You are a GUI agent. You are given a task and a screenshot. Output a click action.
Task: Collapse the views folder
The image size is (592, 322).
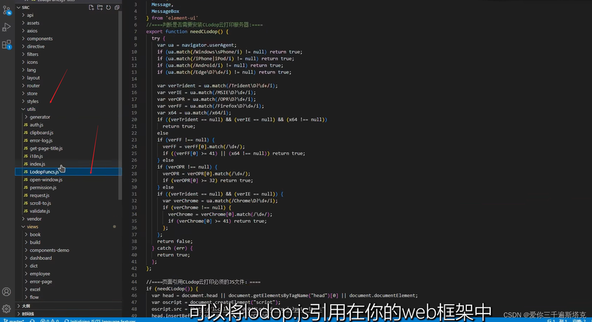(x=68, y=227)
